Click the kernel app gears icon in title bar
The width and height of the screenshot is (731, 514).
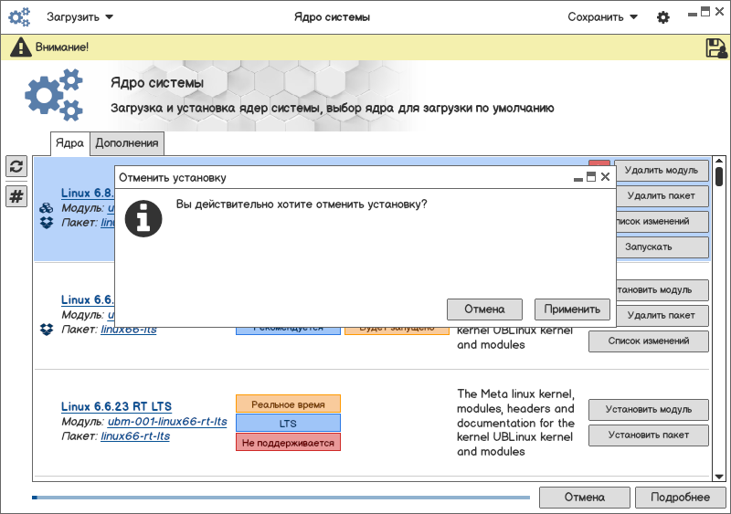19,17
